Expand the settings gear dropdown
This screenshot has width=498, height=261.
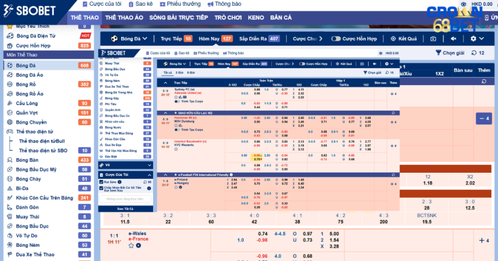pyautogui.click(x=477, y=39)
